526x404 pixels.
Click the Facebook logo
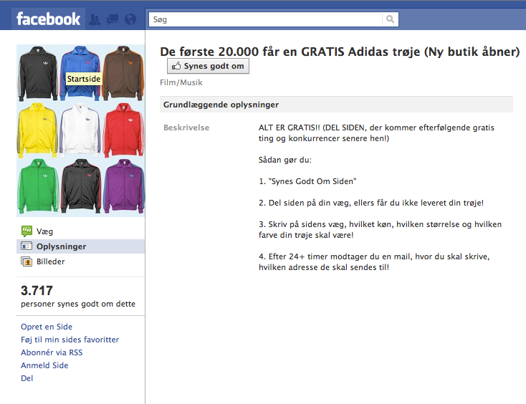click(48, 19)
